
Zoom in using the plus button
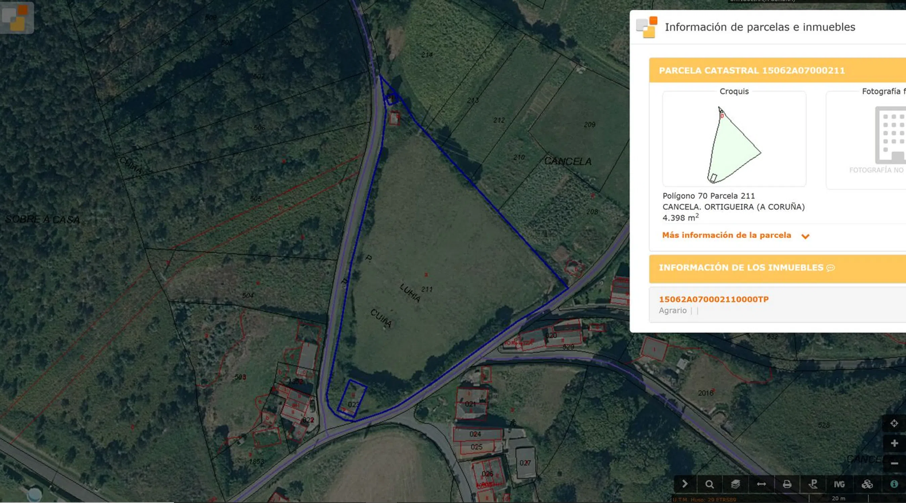[x=894, y=443]
